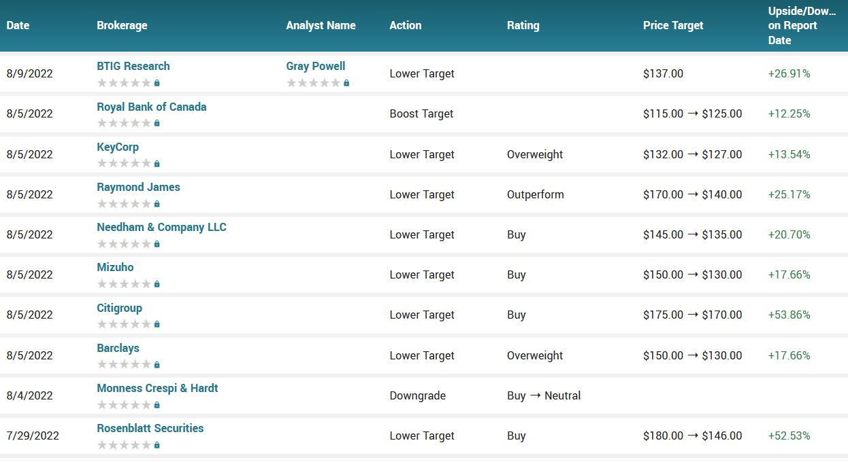848x462 pixels.
Task: Click lock icon under Rosenblatt Securities
Action: pos(157,445)
